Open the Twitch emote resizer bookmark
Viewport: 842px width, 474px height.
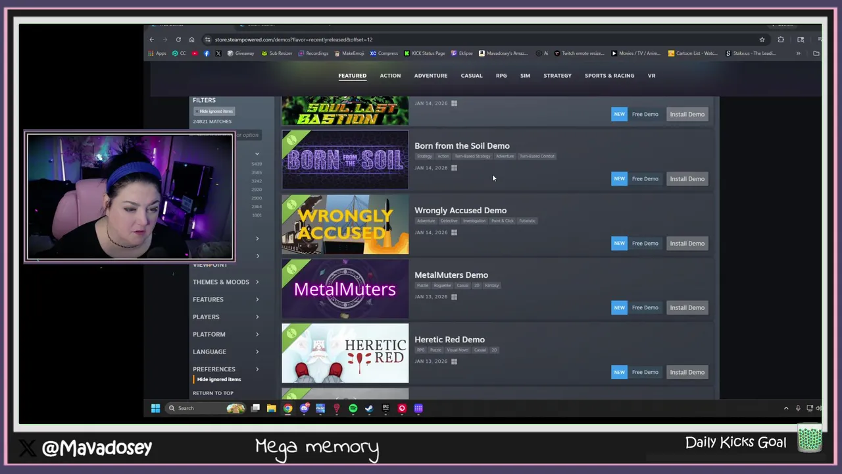click(579, 53)
